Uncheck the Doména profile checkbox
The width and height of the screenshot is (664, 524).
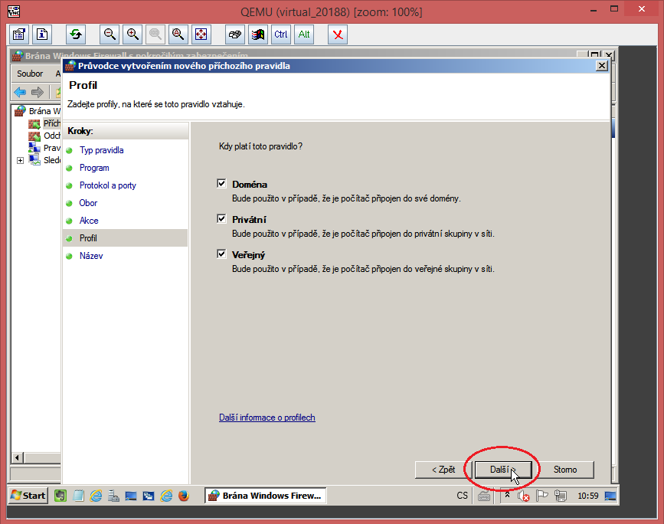221,183
